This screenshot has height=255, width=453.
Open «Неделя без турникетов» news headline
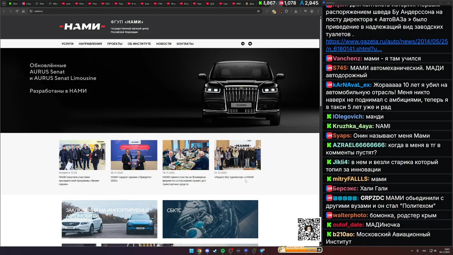point(234,177)
